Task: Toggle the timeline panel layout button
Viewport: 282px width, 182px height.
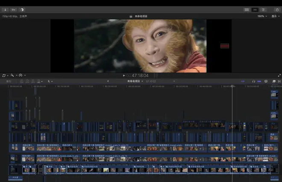Action: (255, 9)
